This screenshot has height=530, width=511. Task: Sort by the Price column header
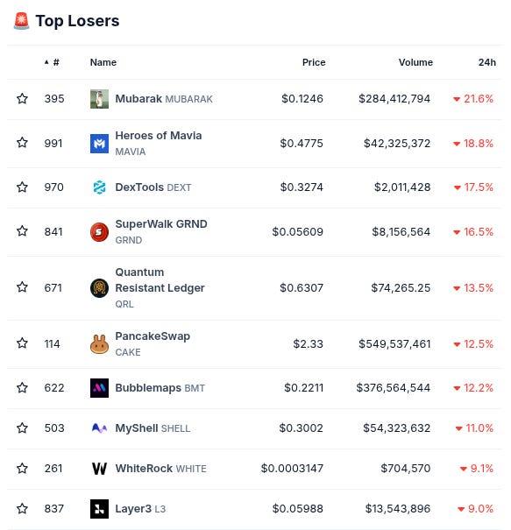pos(314,62)
